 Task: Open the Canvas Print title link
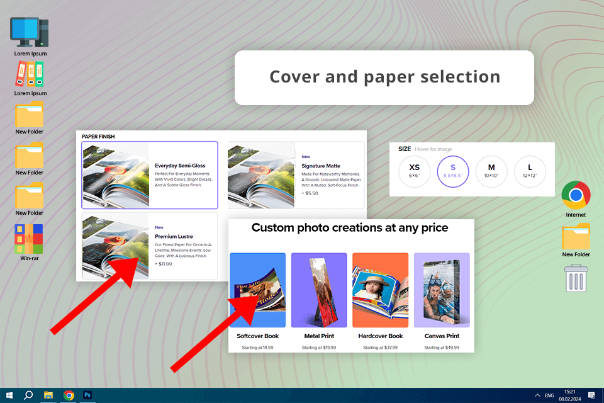tap(442, 336)
